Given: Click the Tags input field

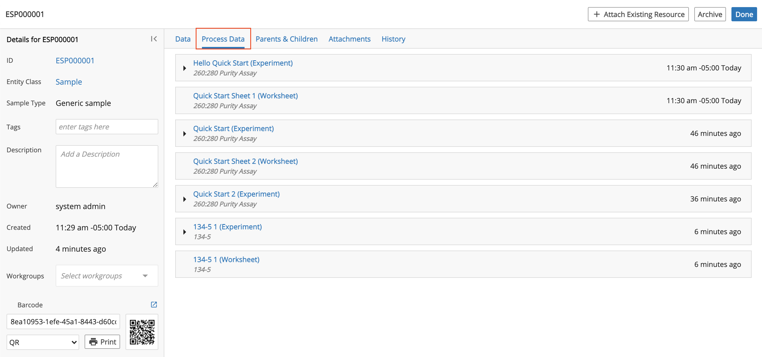Looking at the screenshot, I should pos(107,127).
